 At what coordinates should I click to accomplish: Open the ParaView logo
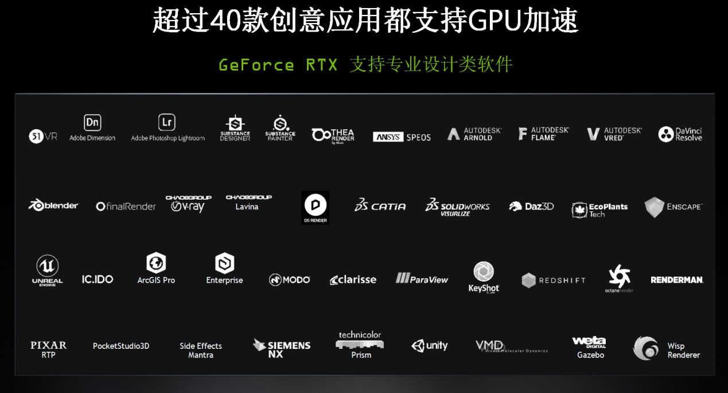pos(422,278)
